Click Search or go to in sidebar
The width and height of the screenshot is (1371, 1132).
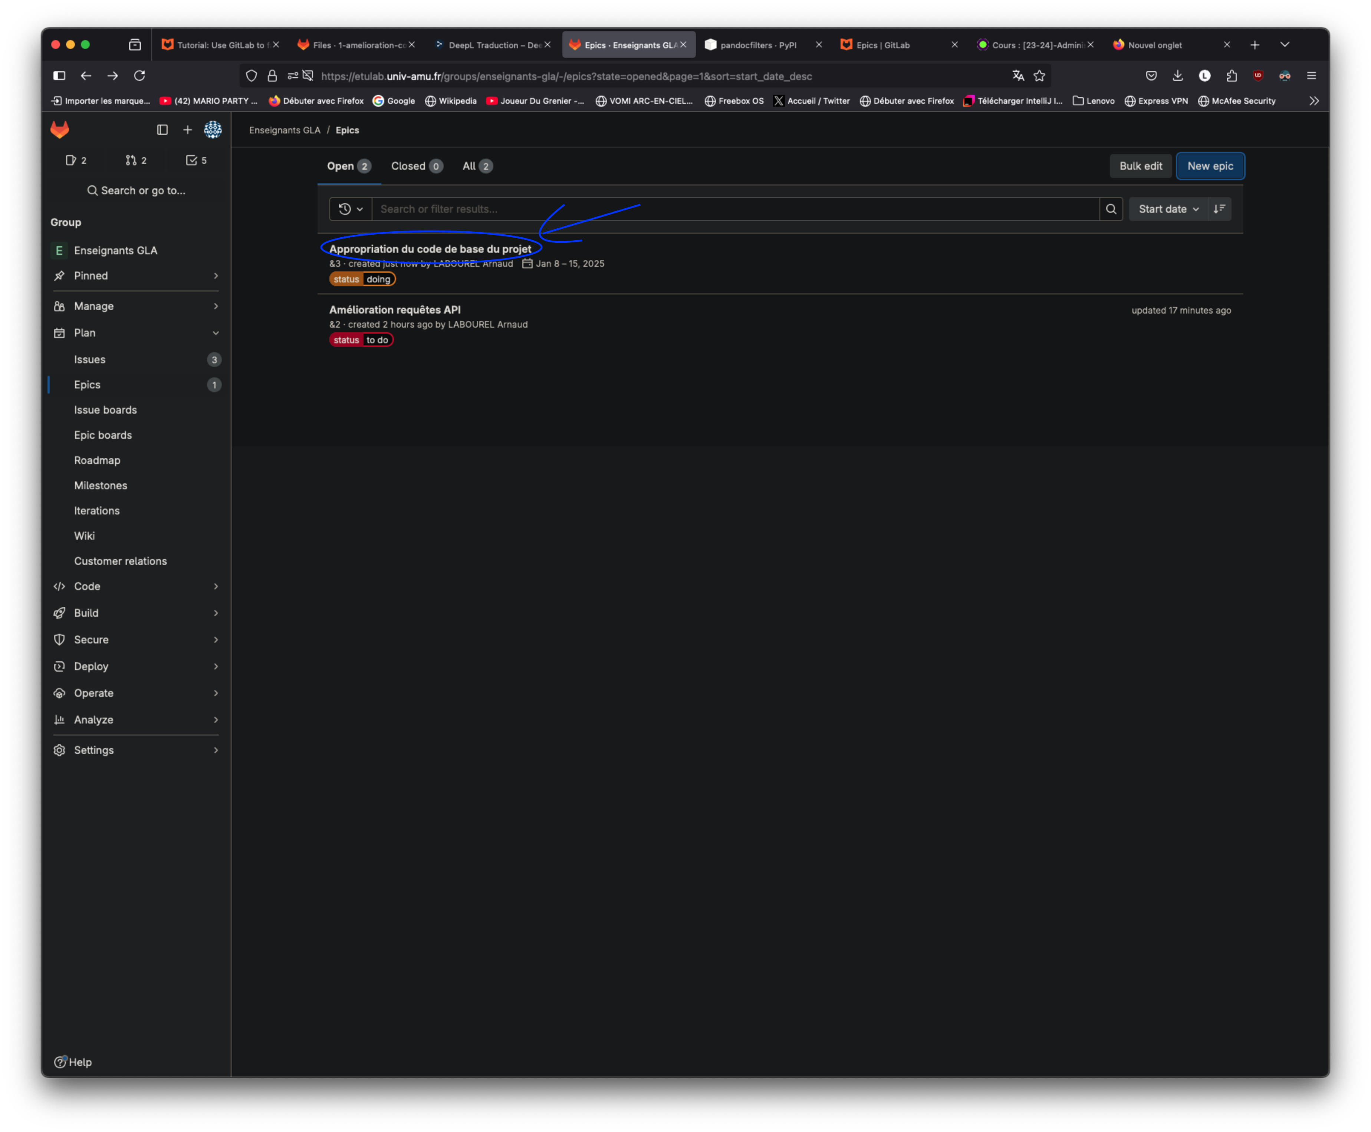click(136, 191)
